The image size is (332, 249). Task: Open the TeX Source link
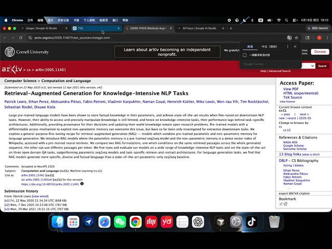[293, 98]
